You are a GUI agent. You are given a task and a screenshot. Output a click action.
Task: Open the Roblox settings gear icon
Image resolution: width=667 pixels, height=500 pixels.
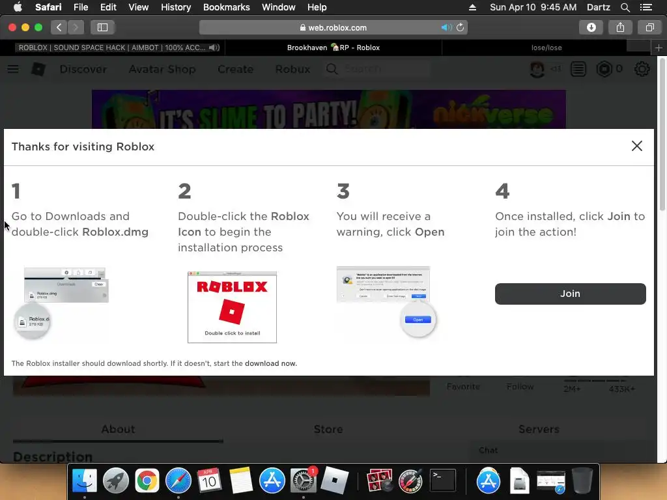(x=642, y=69)
